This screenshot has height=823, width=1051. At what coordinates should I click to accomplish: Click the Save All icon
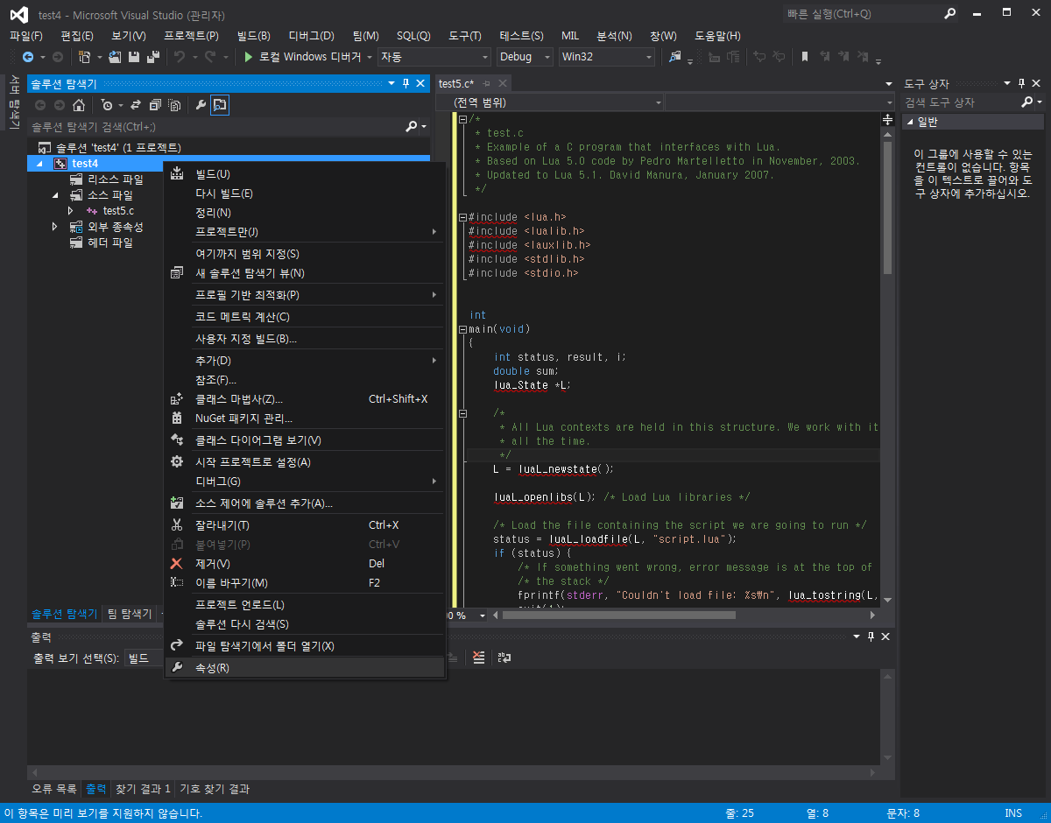152,57
